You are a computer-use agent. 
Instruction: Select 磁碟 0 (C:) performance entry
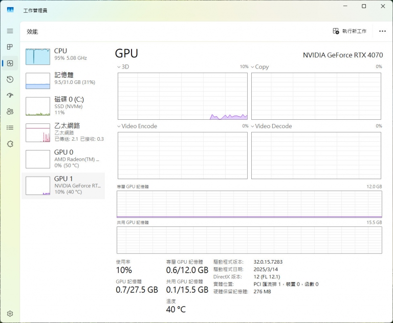[63, 105]
